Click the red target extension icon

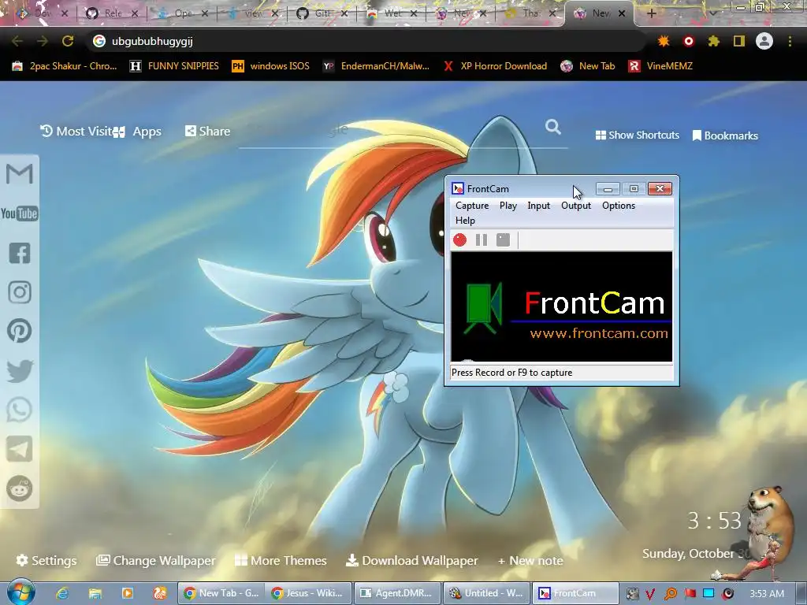pos(689,41)
